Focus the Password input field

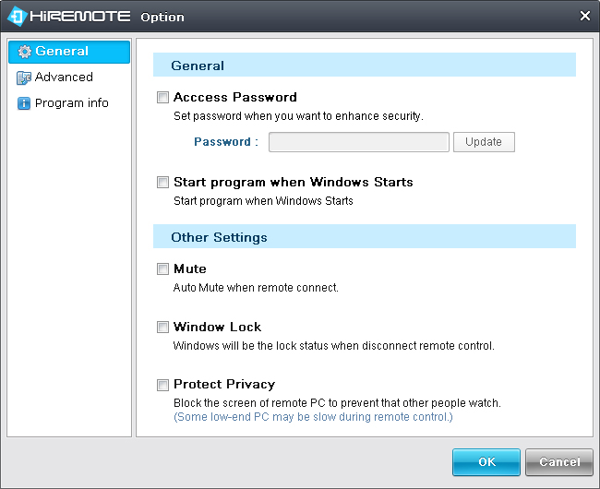358,142
